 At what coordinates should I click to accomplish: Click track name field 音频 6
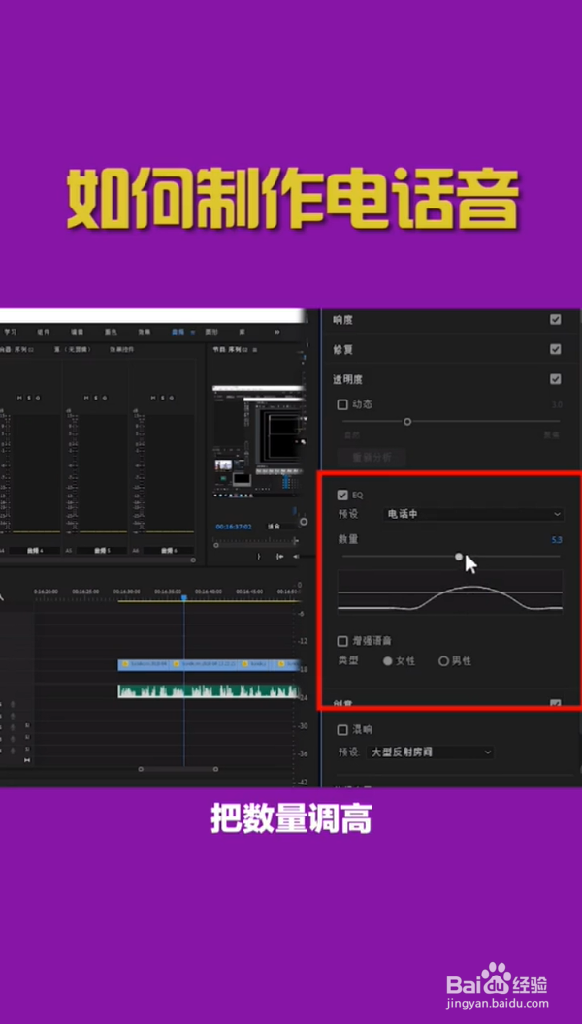(168, 551)
